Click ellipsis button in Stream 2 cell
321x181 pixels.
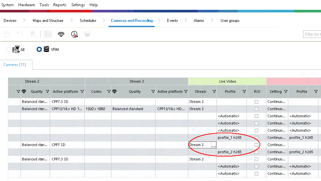point(213,145)
